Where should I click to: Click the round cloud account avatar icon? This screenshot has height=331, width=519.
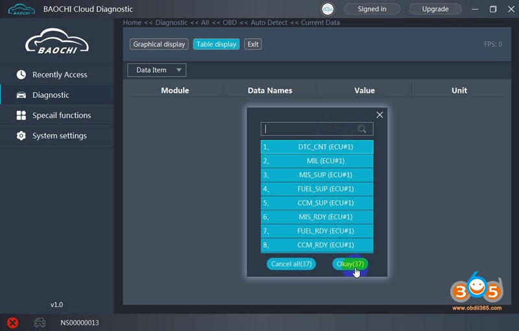[328, 9]
